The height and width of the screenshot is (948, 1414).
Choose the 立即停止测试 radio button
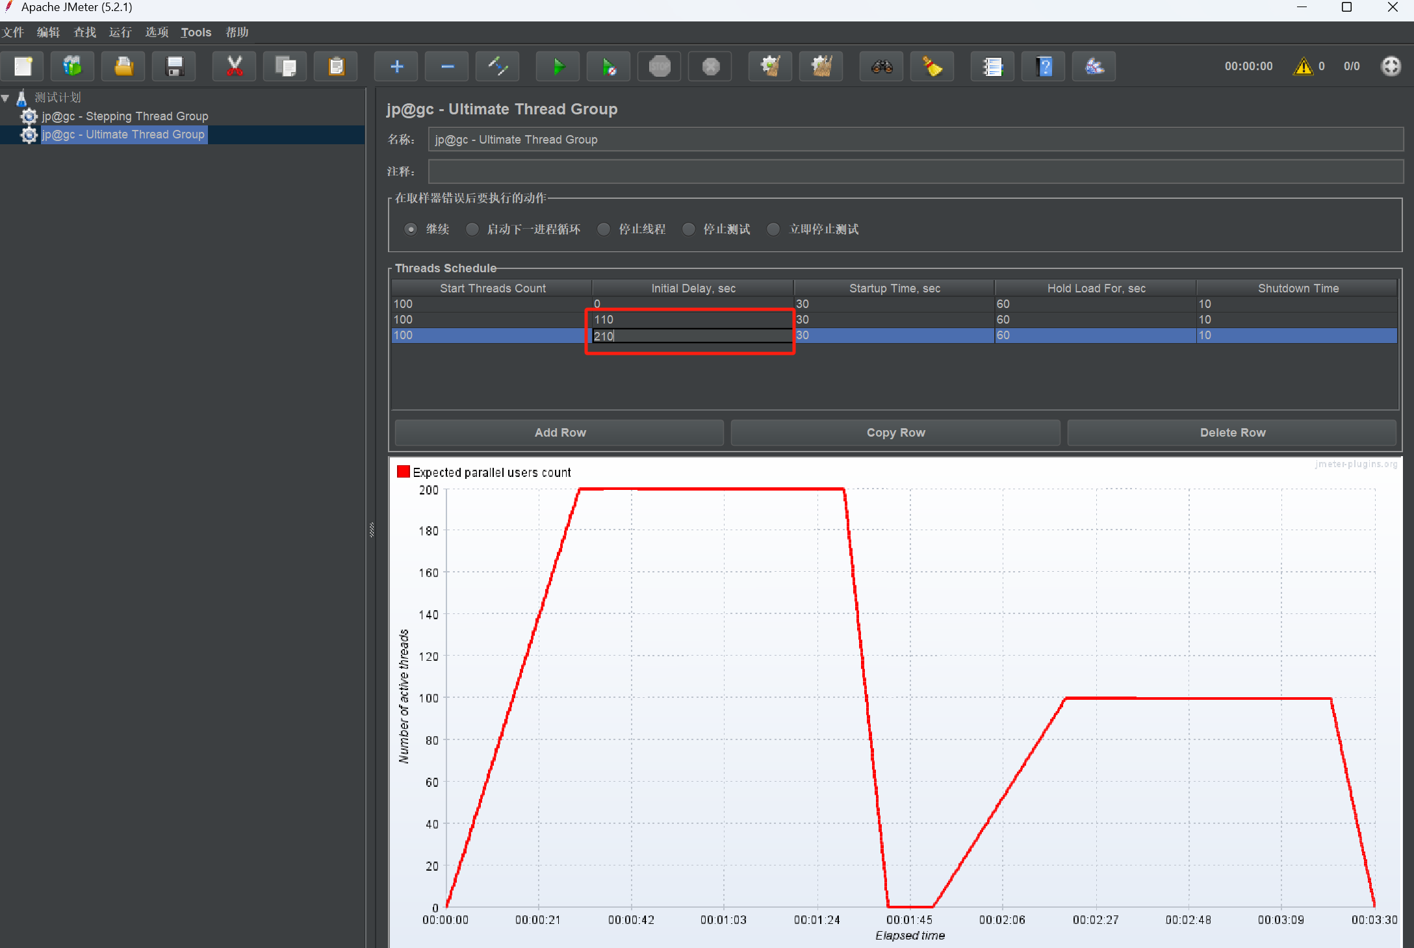(773, 229)
